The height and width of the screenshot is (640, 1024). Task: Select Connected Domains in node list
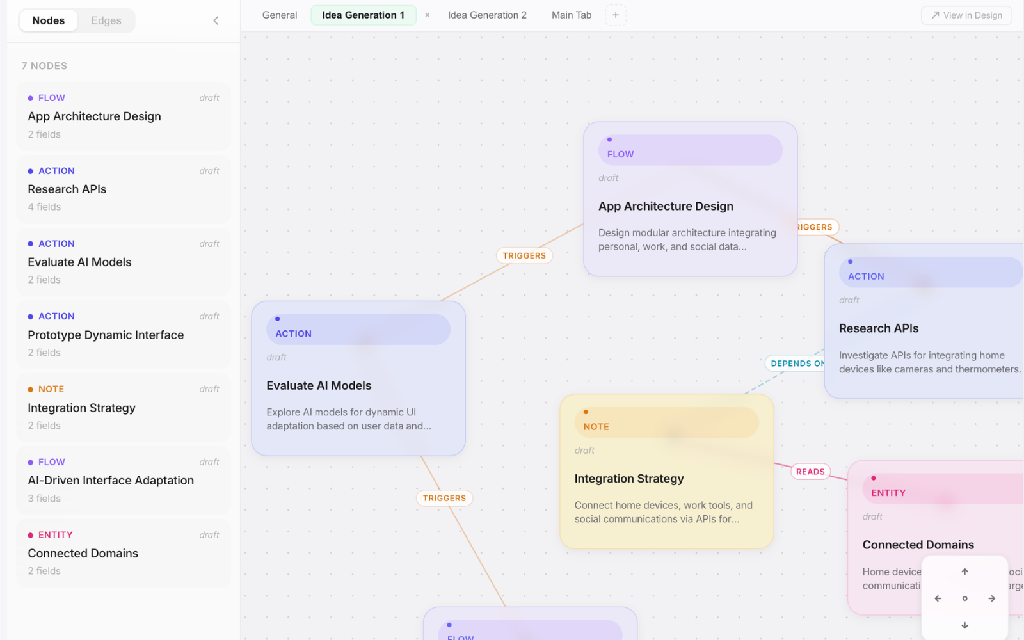point(124,553)
